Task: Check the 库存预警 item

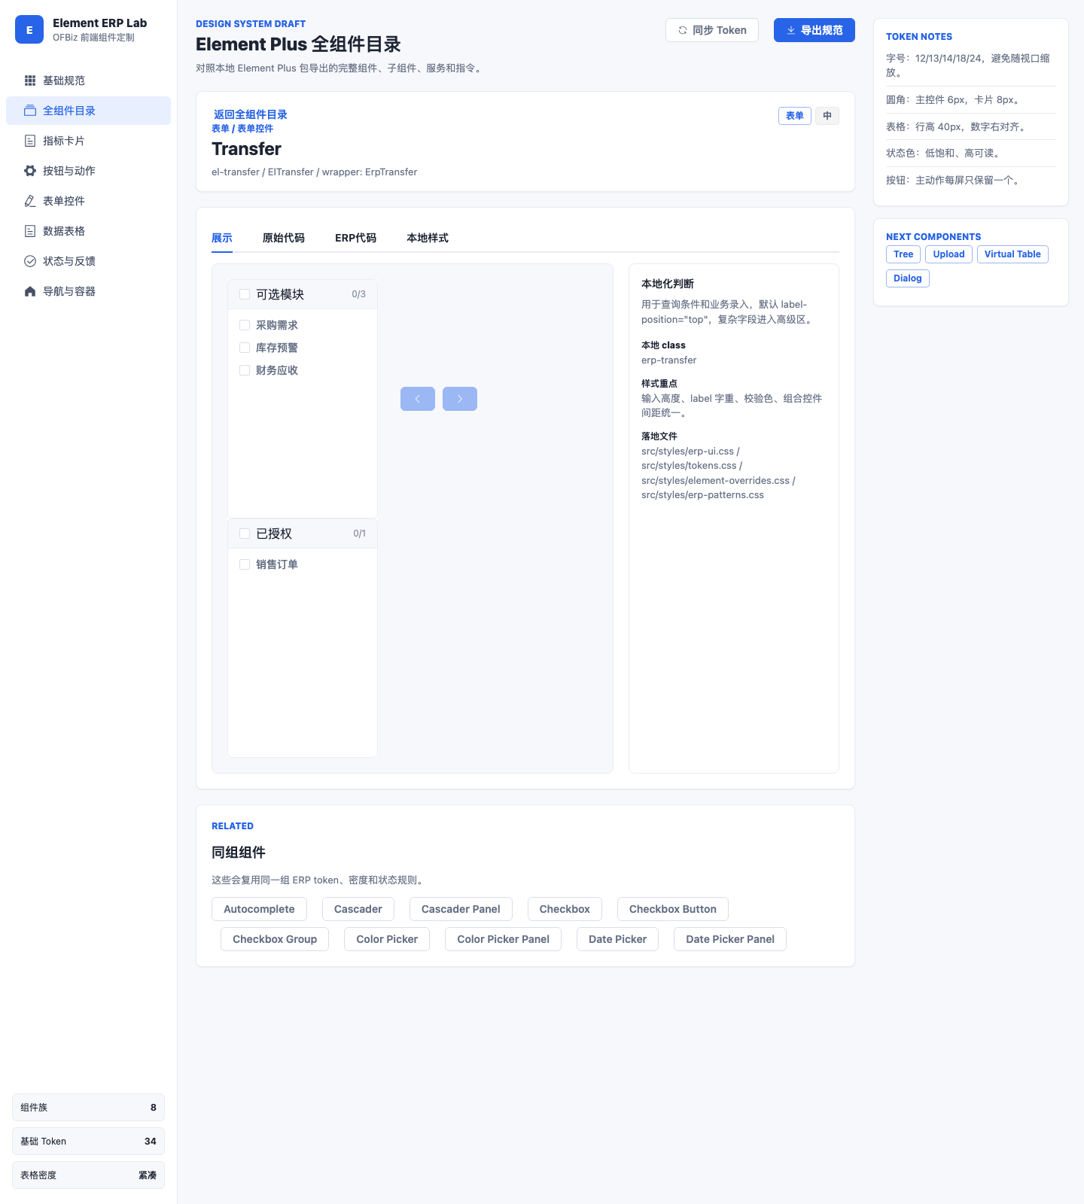Action: [x=245, y=348]
